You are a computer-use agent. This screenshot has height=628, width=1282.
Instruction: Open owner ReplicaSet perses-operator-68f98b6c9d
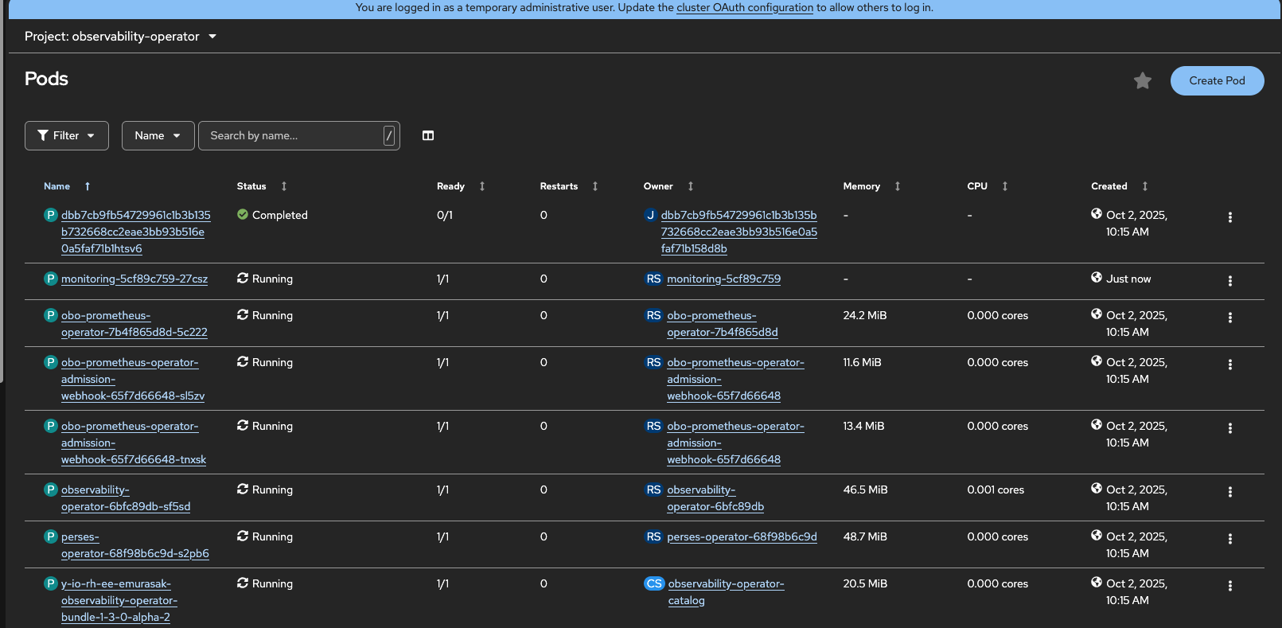742,536
